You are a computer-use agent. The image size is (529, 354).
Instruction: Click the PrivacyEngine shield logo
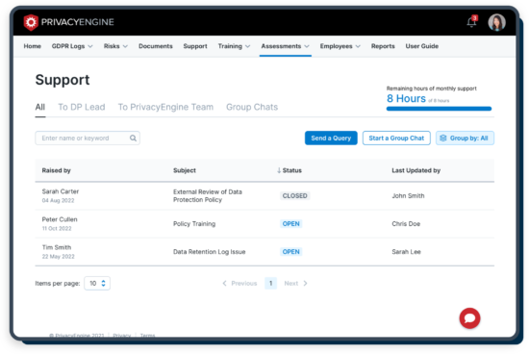click(31, 22)
